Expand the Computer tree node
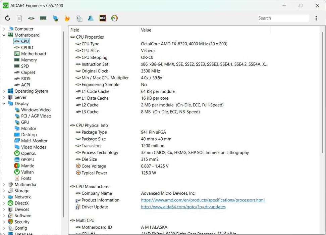The height and width of the screenshot is (235, 326). [x=4, y=29]
